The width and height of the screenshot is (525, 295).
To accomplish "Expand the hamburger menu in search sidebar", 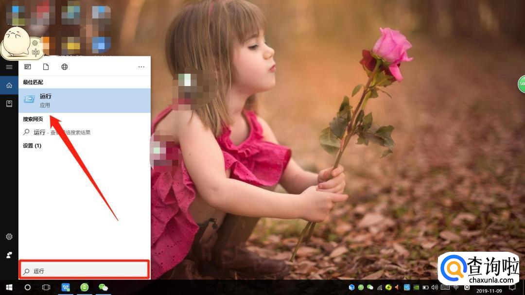I will (9, 67).
